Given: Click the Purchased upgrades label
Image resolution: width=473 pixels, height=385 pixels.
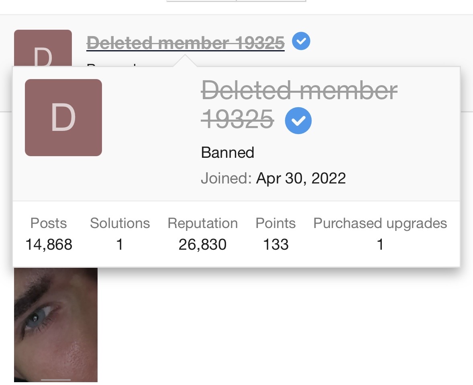Looking at the screenshot, I should 380,223.
